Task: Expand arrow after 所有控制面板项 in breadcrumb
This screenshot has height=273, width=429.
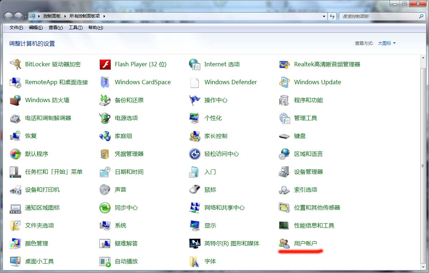Action: (104, 16)
